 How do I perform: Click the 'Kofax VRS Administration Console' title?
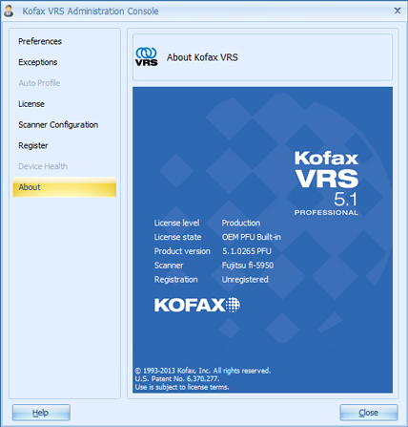(x=91, y=11)
